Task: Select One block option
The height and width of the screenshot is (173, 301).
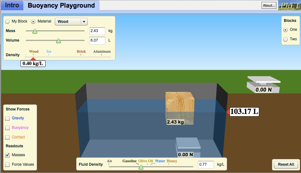Action: coord(285,30)
